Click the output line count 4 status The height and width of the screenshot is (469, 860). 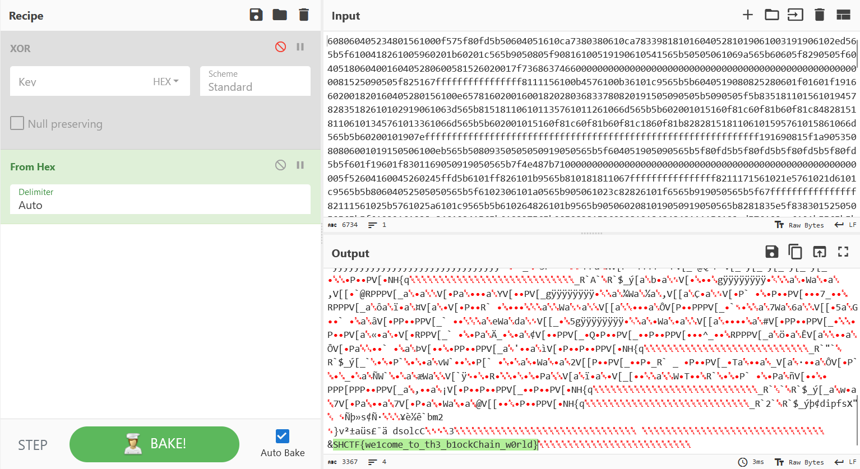point(377,462)
